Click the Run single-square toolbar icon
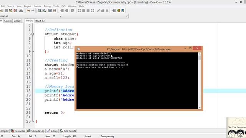Screen dimensions: 246x138 pos(84,11)
